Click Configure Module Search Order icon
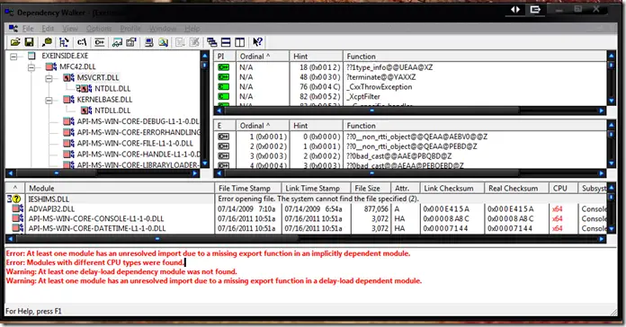626x327 pixels. tap(164, 42)
